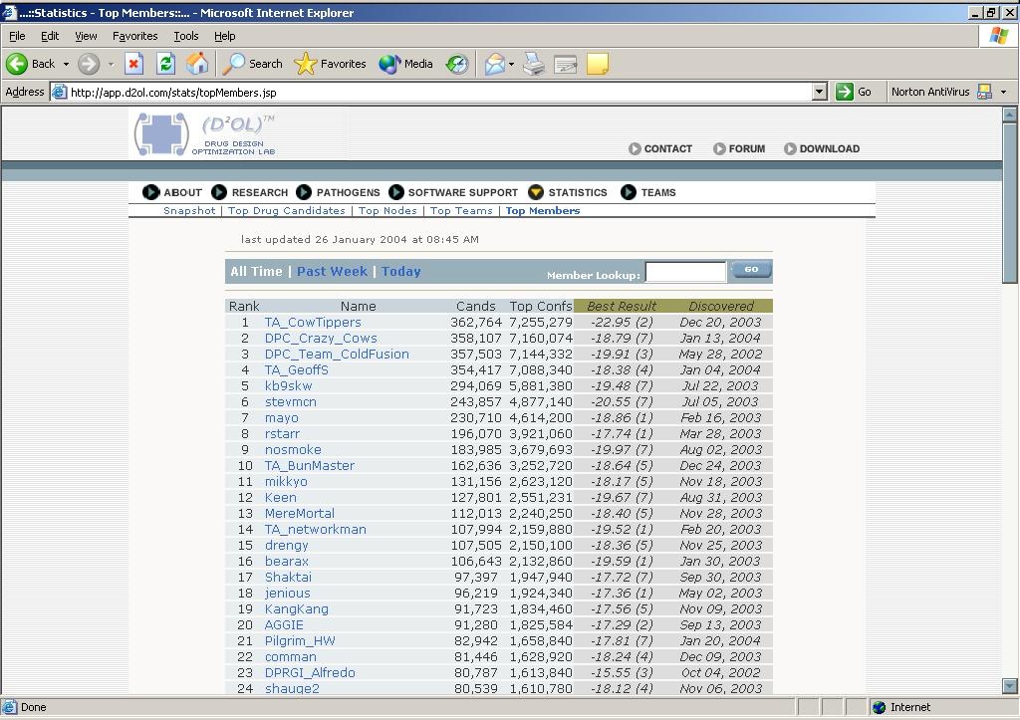The width and height of the screenshot is (1020, 720).
Task: Open the Address bar dropdown arrow
Action: (820, 92)
